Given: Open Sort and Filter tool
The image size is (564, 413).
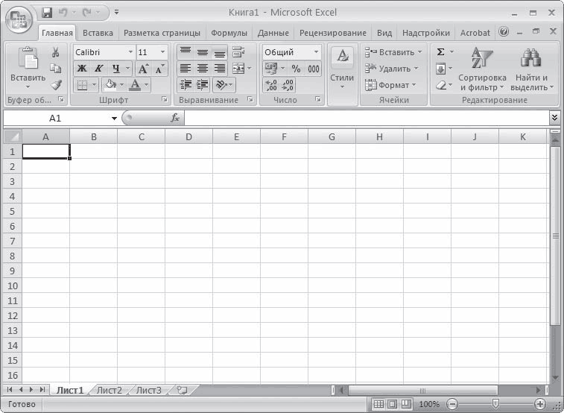Looking at the screenshot, I should tap(482, 69).
